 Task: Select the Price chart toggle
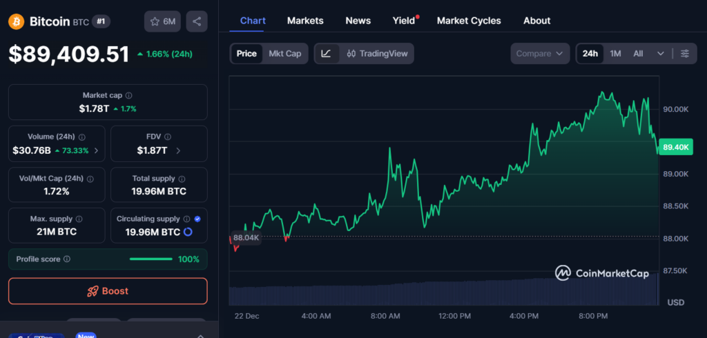coord(246,53)
